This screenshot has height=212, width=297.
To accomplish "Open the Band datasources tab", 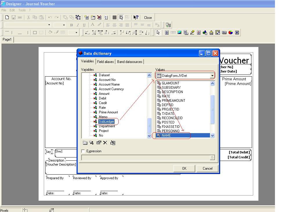I will pos(130,61).
